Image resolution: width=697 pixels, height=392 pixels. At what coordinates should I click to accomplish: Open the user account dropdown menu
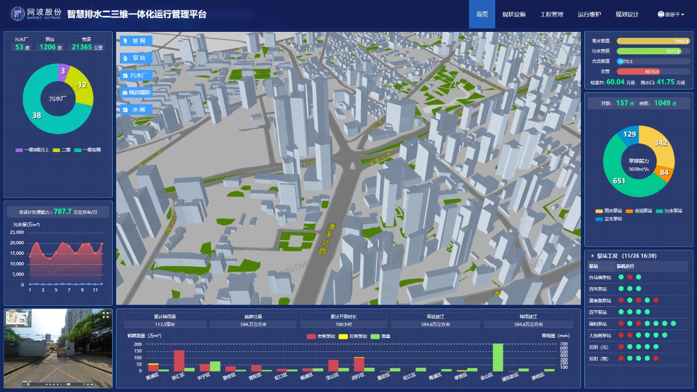click(x=671, y=14)
